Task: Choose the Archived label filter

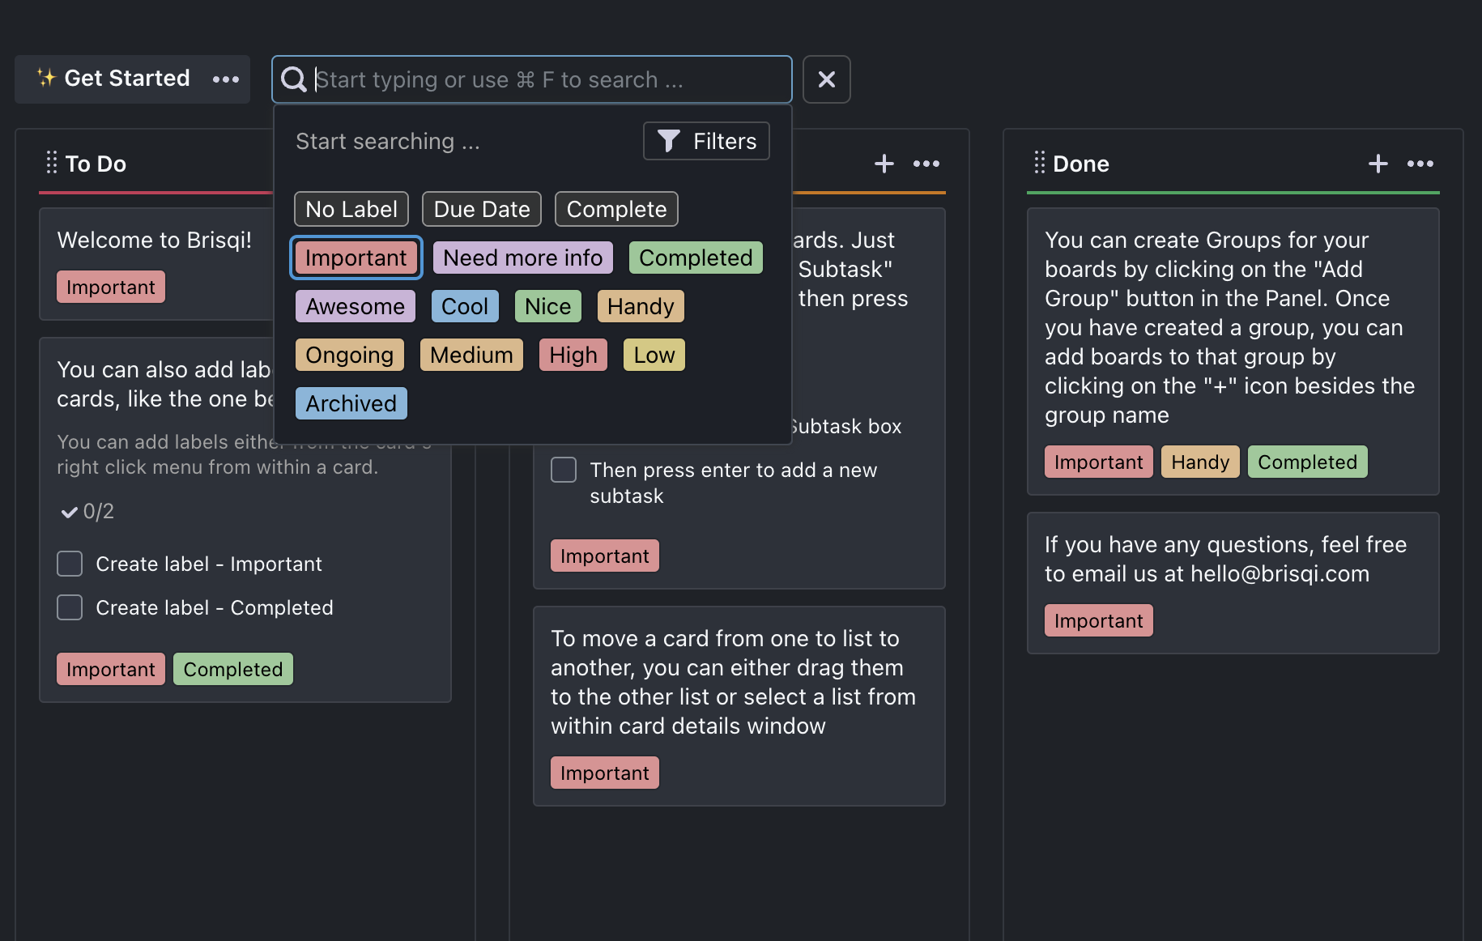Action: (351, 403)
